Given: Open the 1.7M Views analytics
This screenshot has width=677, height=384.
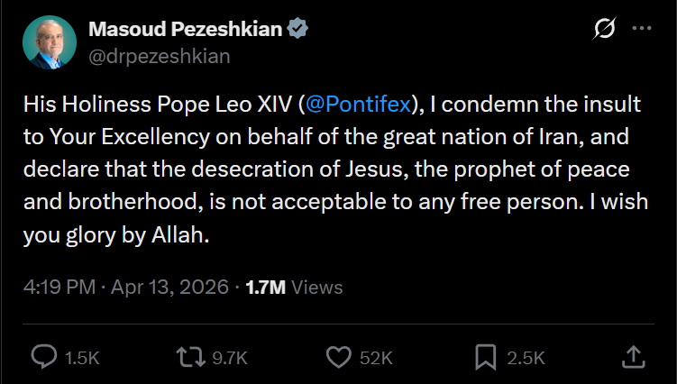Looking at the screenshot, I should (294, 288).
